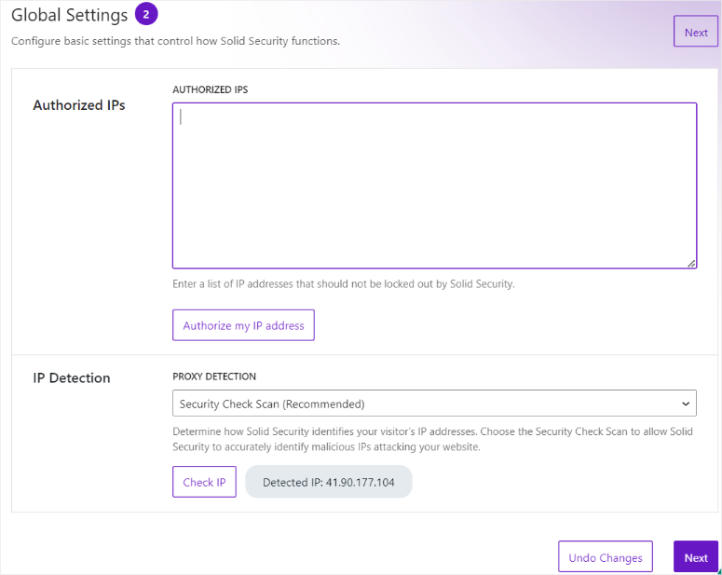722x575 pixels.
Task: Click 'Configure basic settings' description text
Action: (x=175, y=41)
